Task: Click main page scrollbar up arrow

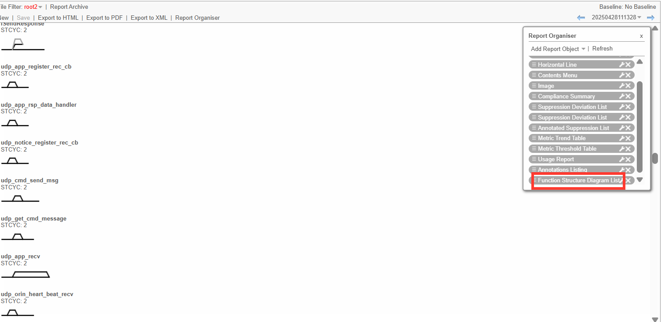Action: pyautogui.click(x=655, y=28)
